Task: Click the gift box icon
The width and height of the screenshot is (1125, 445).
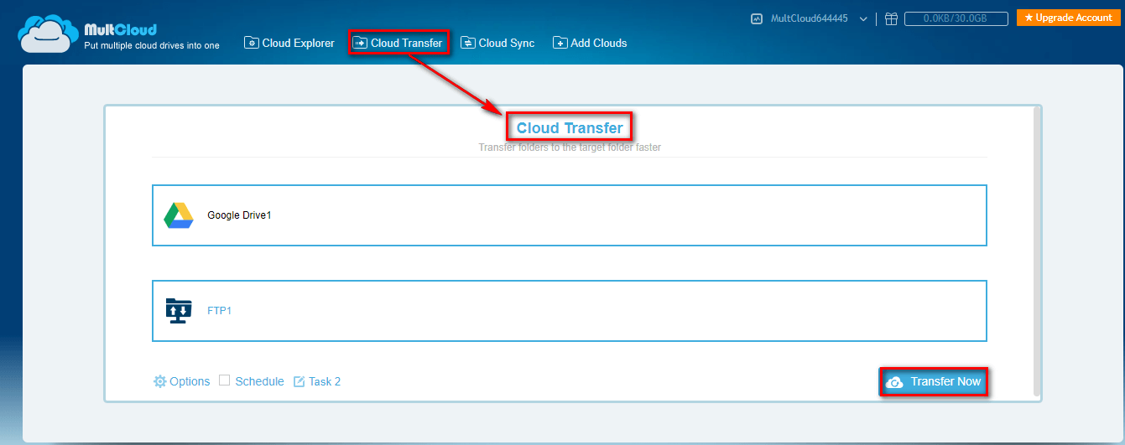Action: [891, 18]
